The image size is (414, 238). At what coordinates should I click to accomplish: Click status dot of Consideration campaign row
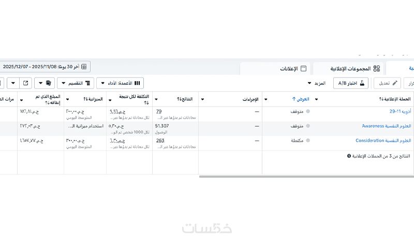[x=308, y=141]
